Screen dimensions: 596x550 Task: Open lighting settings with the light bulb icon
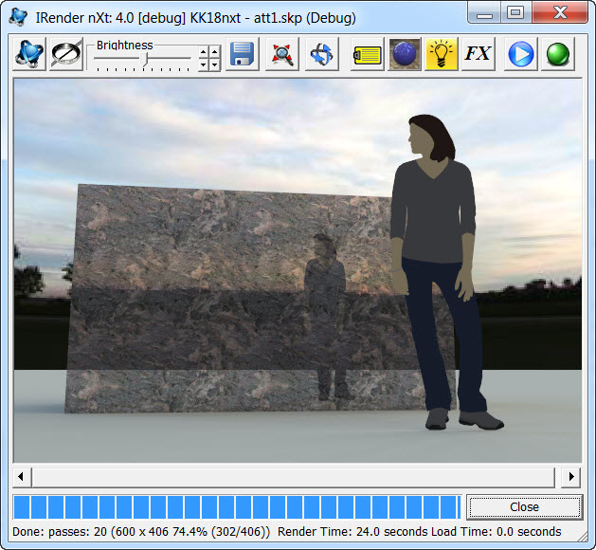click(x=441, y=54)
